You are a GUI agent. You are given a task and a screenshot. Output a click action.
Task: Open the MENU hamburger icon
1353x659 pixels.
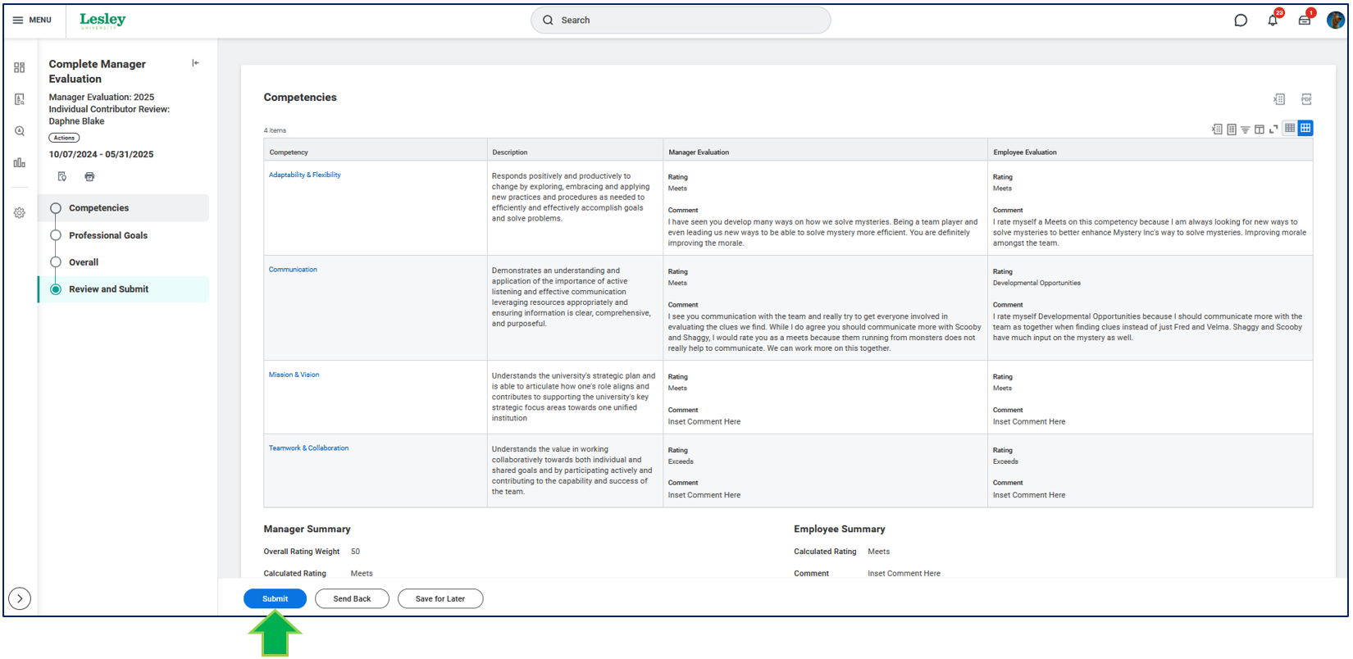pyautogui.click(x=18, y=20)
